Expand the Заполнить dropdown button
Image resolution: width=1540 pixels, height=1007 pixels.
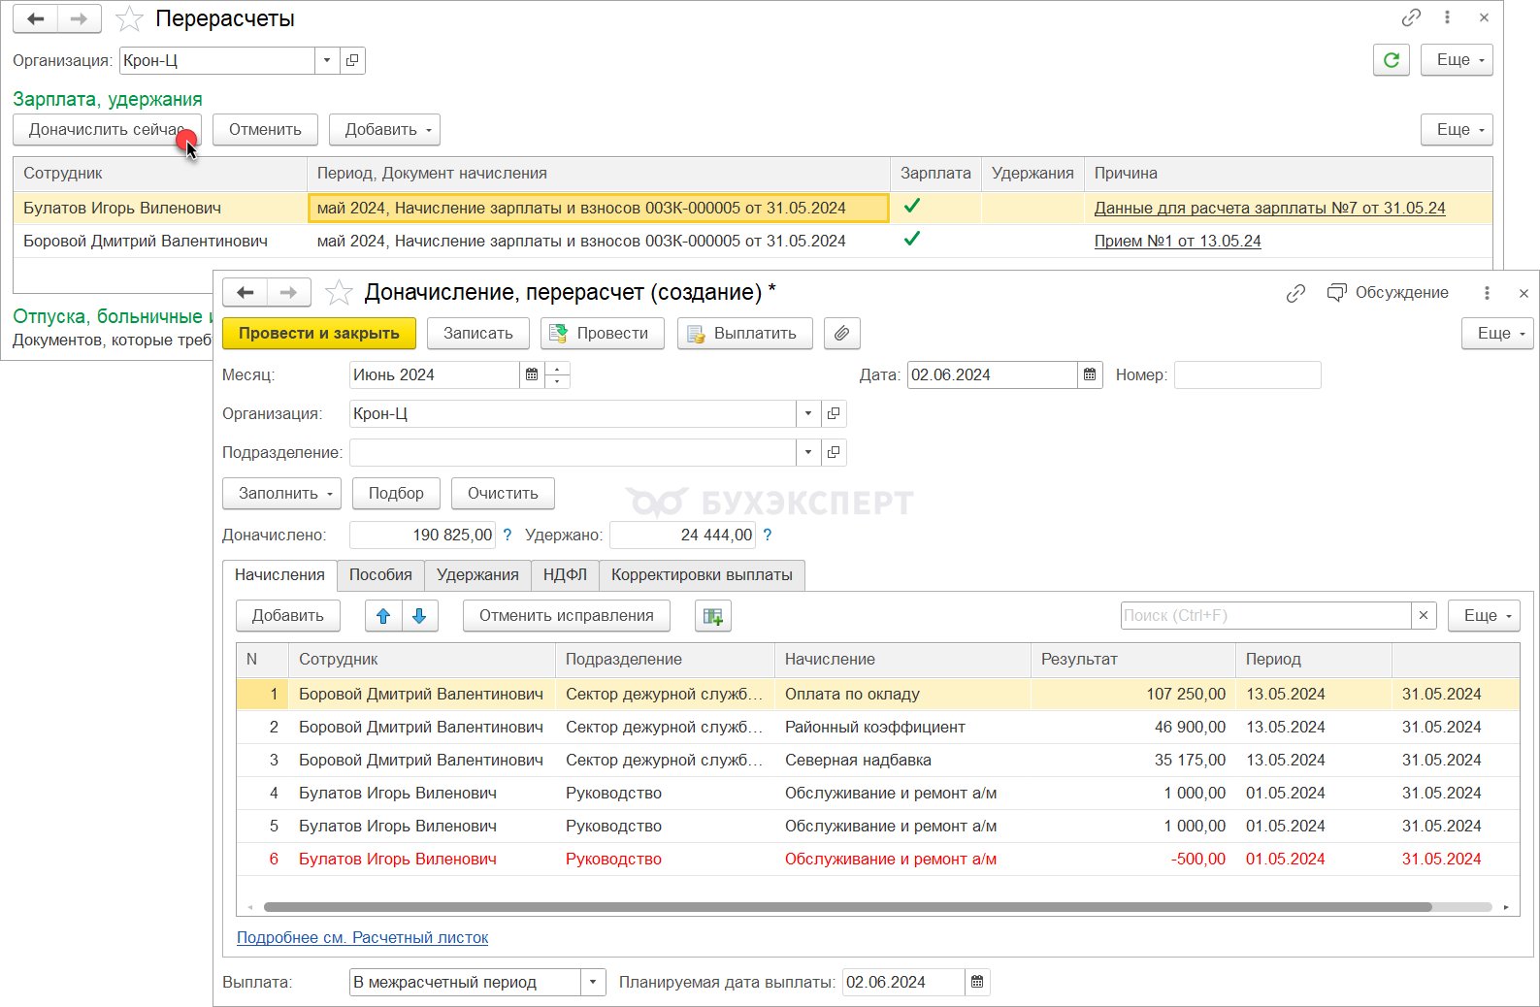[281, 494]
